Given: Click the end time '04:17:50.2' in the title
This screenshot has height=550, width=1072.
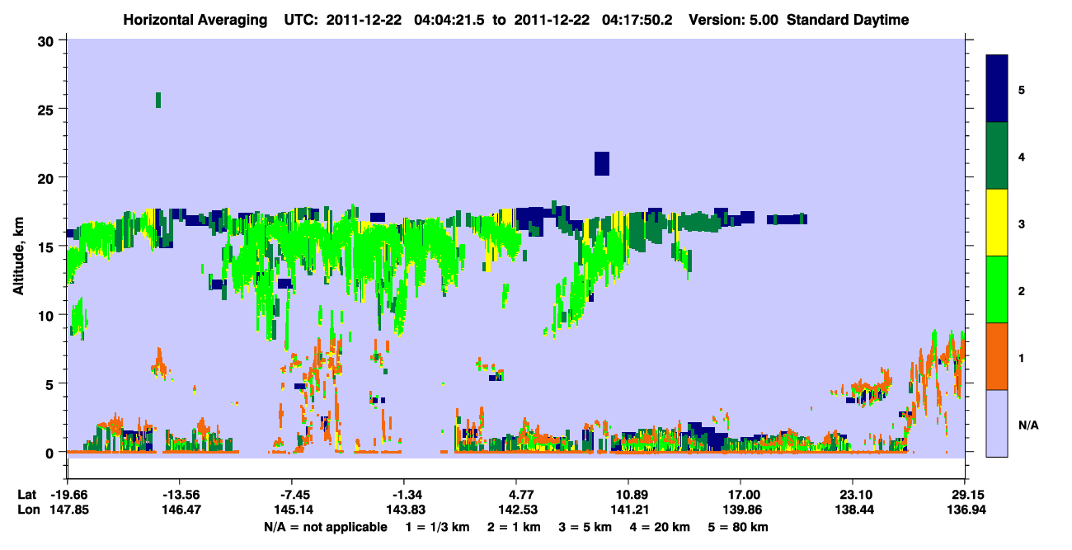Looking at the screenshot, I should [638, 20].
